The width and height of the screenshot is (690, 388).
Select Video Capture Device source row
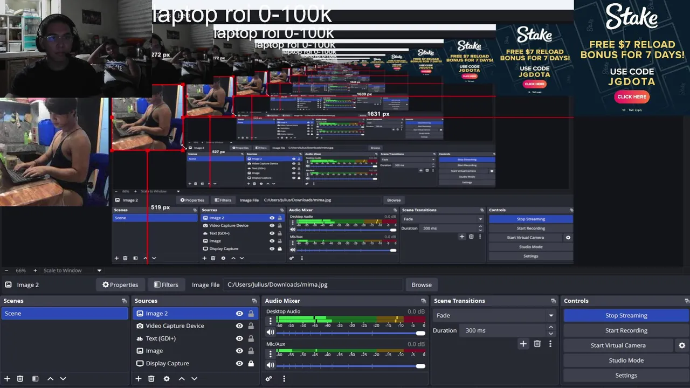(196, 326)
